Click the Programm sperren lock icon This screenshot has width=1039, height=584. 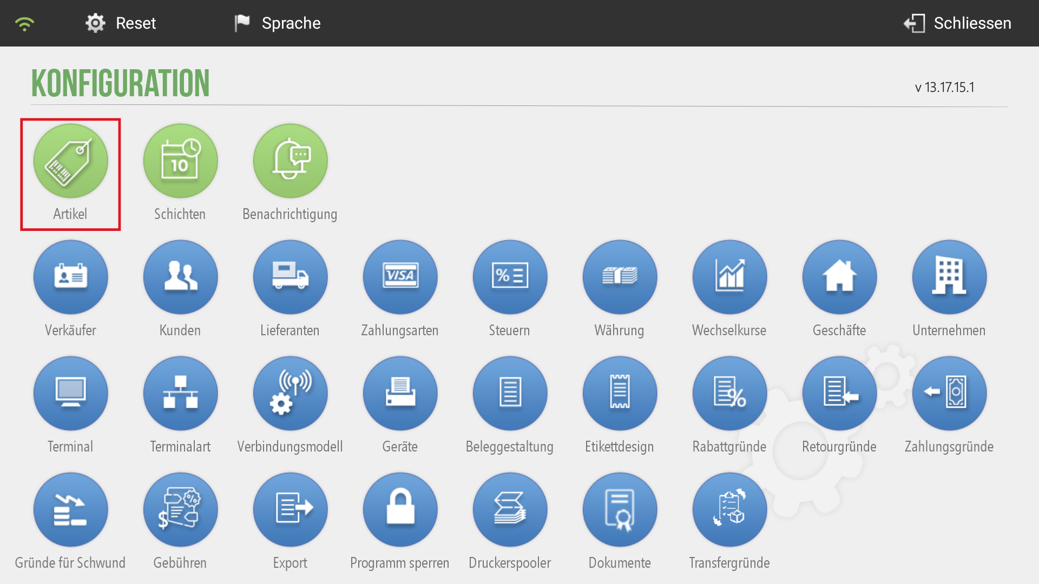[x=400, y=510]
